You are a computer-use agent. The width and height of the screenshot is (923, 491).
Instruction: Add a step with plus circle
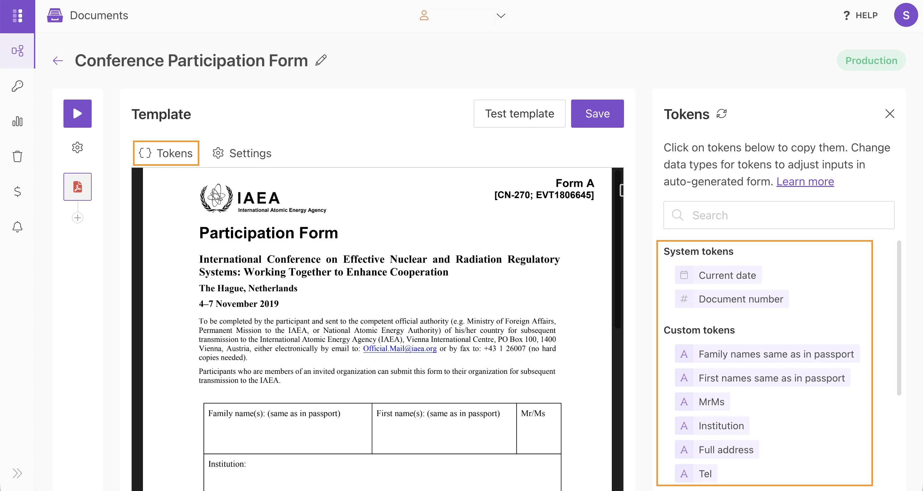(x=77, y=217)
